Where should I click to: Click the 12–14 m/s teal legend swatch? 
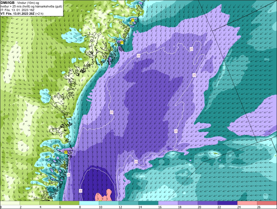[x=129, y=203]
